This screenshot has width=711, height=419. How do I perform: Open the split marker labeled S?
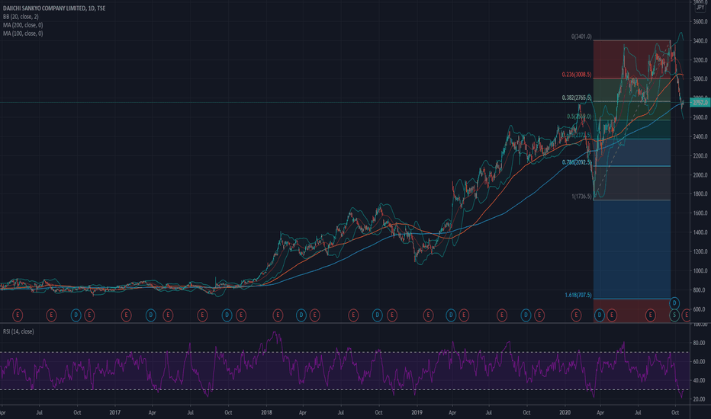click(674, 315)
